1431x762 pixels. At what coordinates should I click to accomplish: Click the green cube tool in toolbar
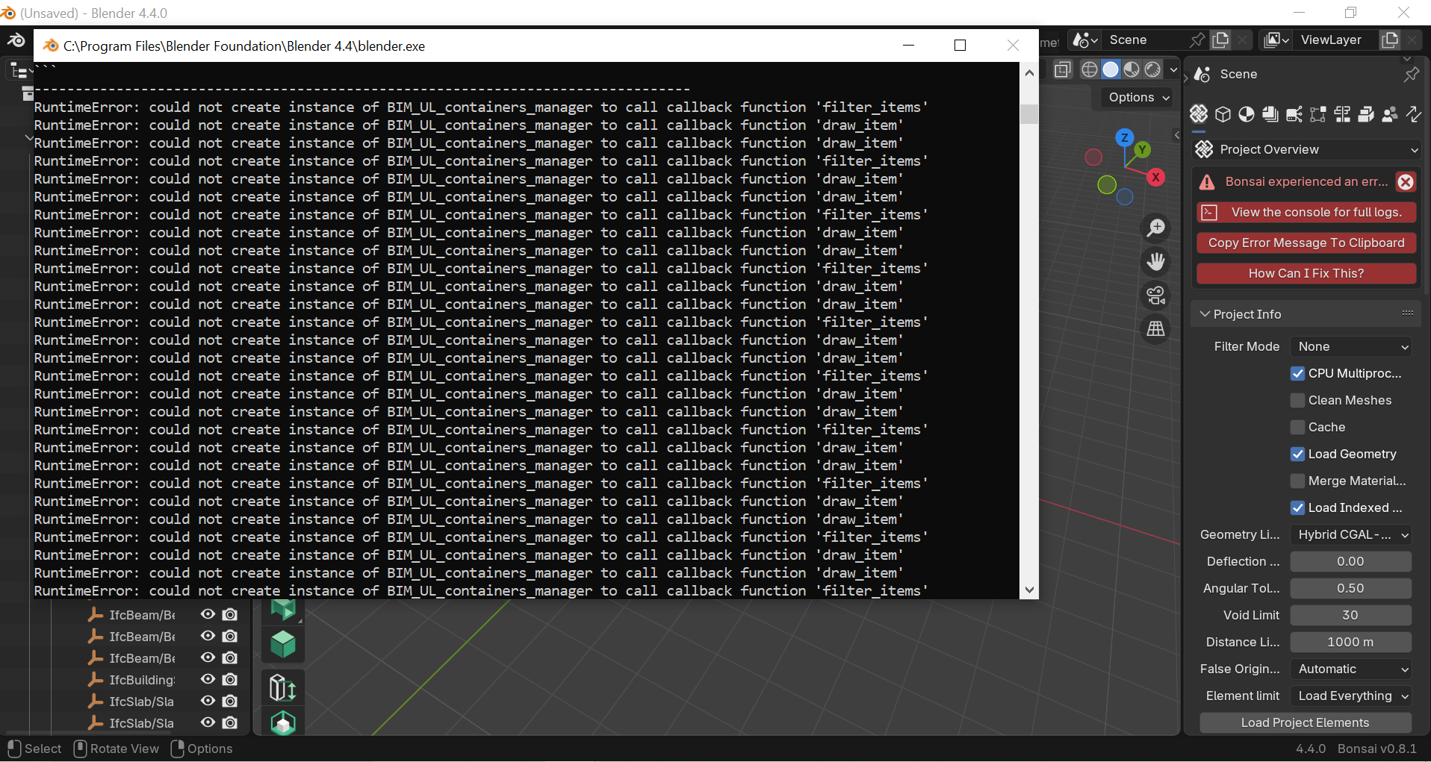coord(283,644)
